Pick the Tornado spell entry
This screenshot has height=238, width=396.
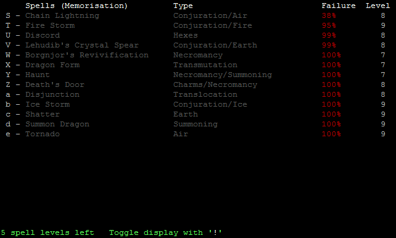196,134
